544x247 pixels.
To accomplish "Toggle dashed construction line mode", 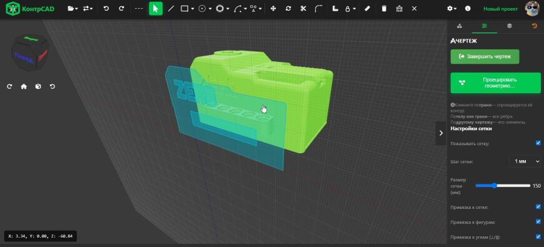I will pos(139,9).
